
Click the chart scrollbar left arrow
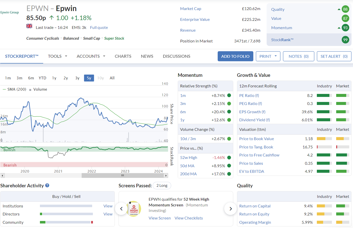click(x=3, y=176)
